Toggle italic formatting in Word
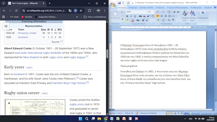 [131, 16]
